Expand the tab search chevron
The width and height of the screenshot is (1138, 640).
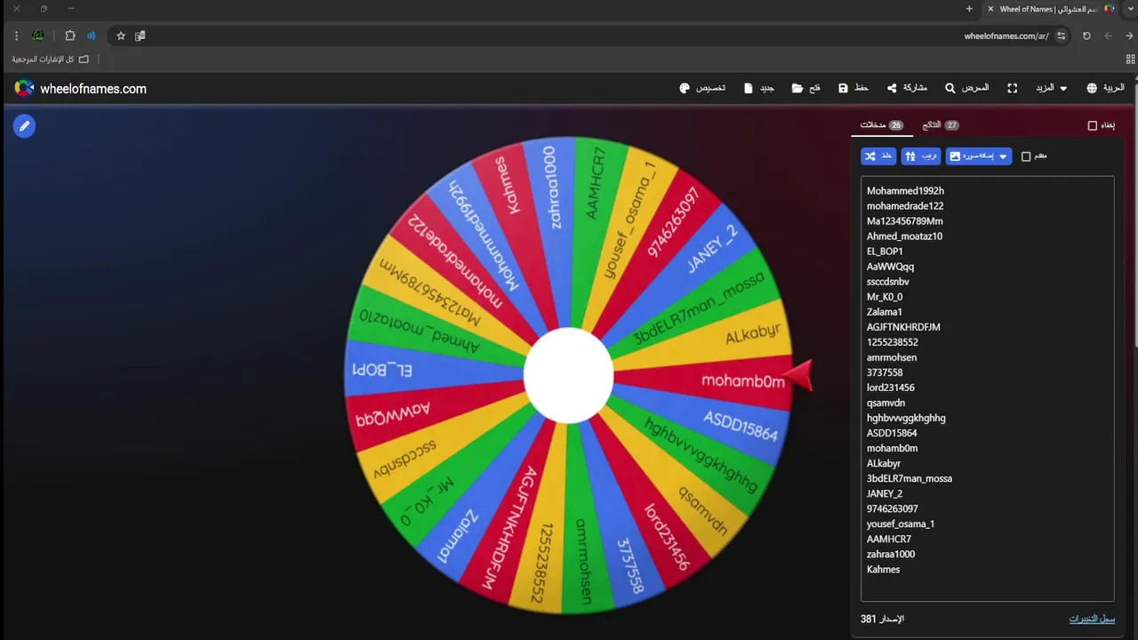[1130, 9]
